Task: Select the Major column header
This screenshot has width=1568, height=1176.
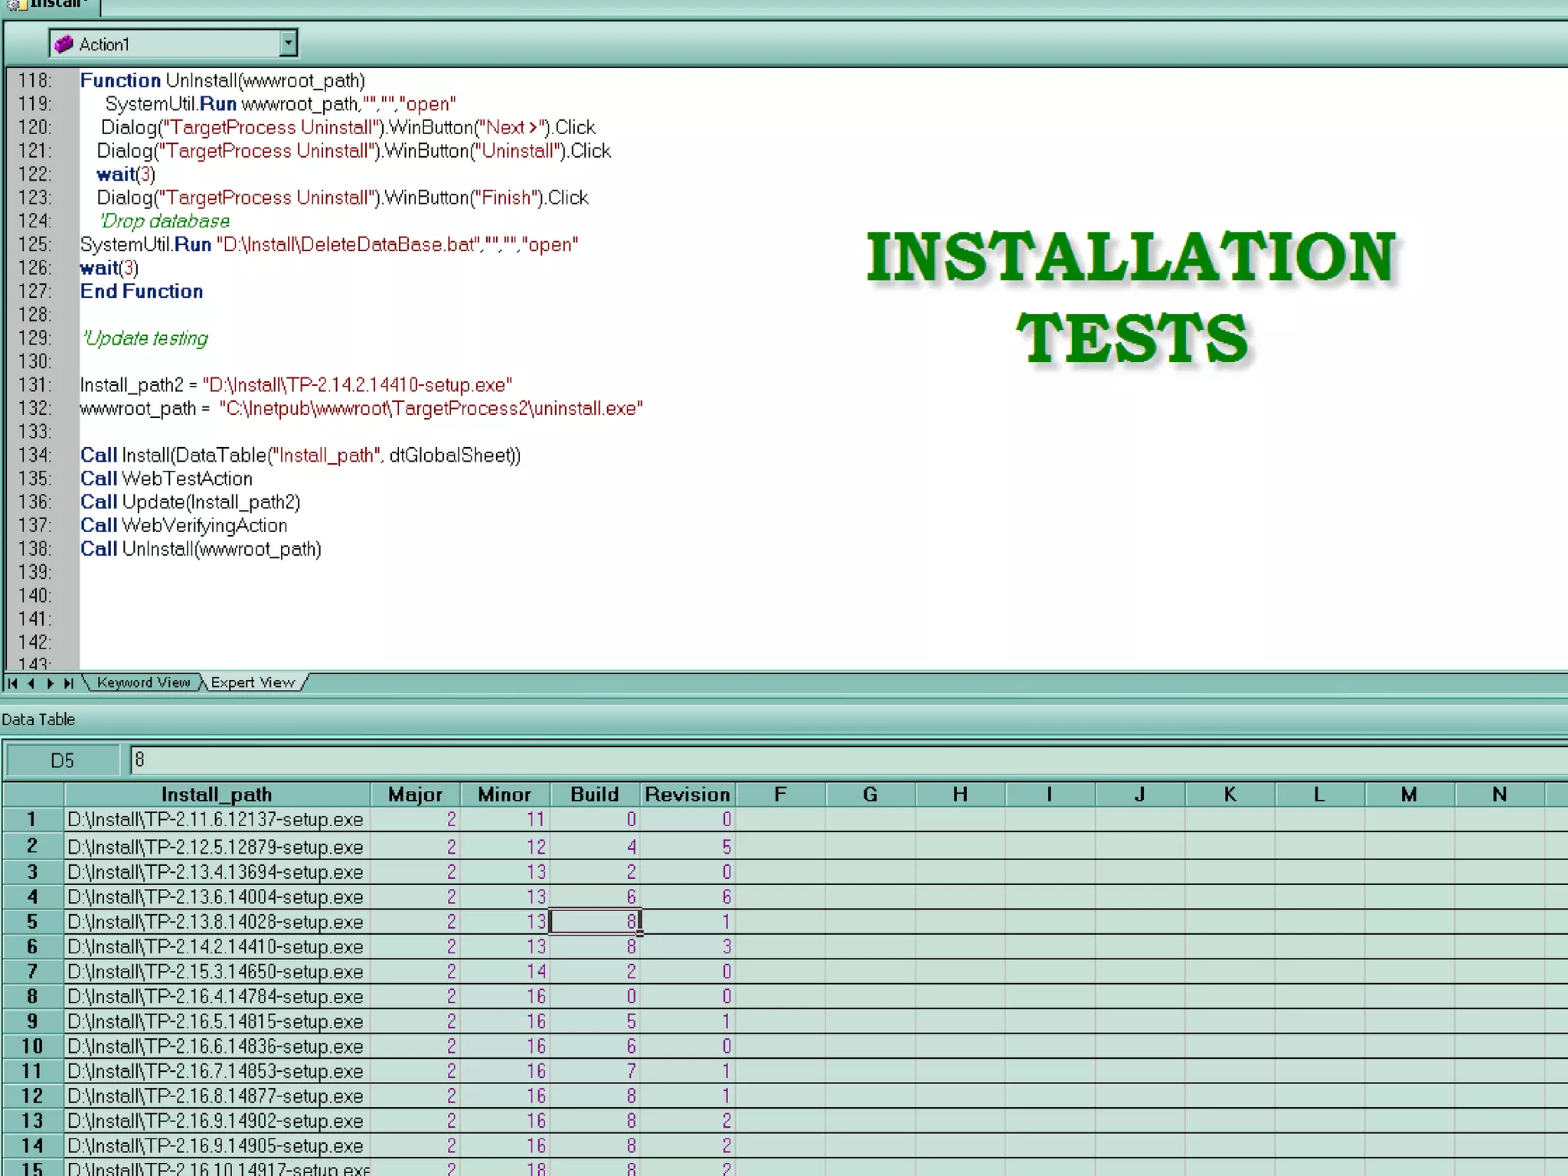Action: pyautogui.click(x=415, y=795)
